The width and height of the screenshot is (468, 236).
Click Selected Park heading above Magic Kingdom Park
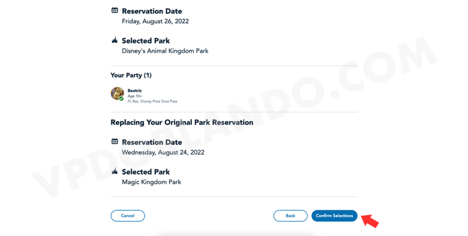(x=146, y=172)
